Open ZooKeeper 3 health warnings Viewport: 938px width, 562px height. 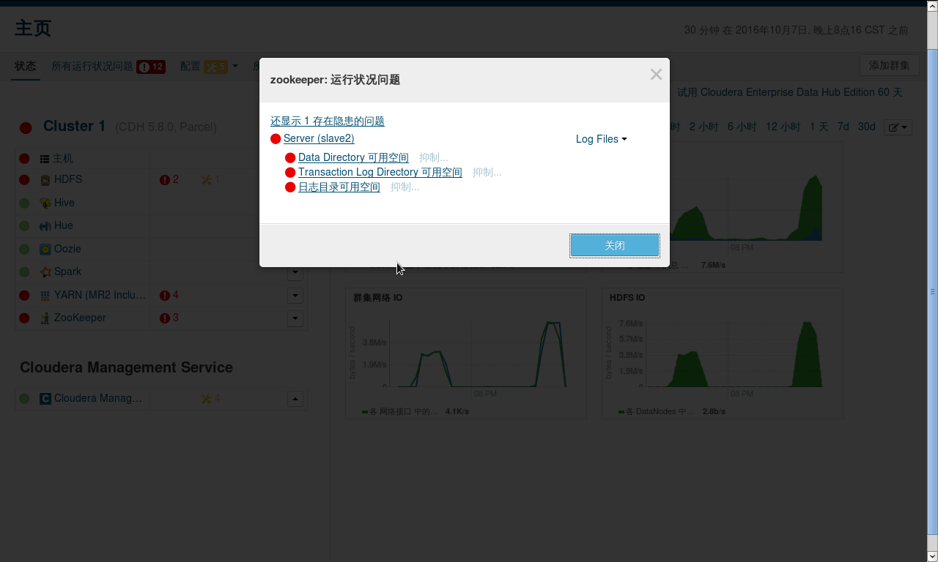[169, 318]
